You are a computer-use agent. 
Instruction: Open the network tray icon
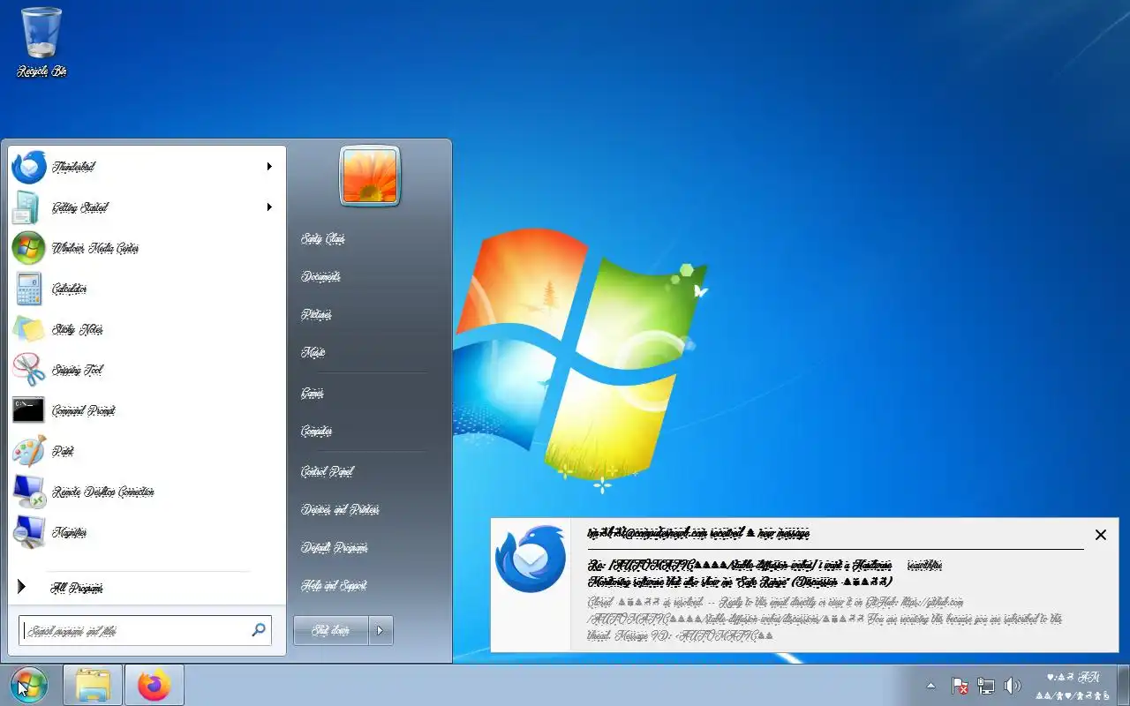click(986, 686)
